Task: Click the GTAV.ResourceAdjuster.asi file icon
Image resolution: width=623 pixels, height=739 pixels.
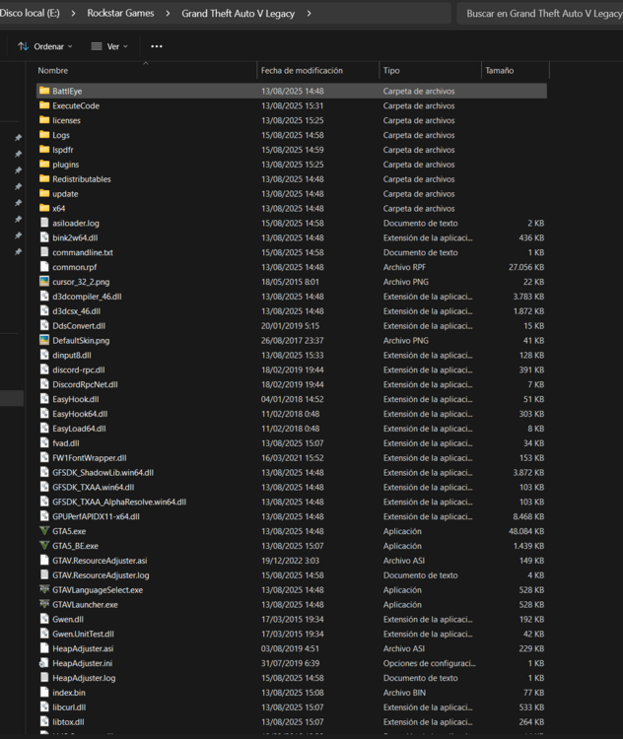Action: (x=44, y=560)
